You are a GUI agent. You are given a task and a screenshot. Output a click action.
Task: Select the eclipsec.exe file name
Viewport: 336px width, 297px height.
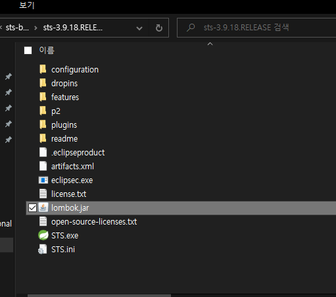72,180
